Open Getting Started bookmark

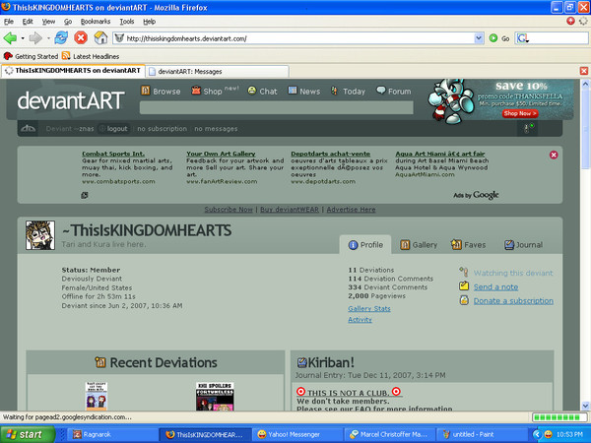pos(31,56)
